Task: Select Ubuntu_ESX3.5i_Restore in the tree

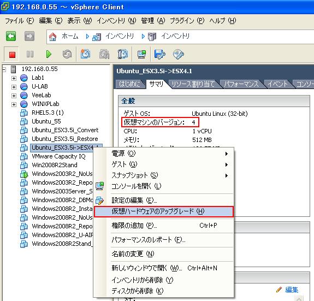Action: tap(65, 139)
